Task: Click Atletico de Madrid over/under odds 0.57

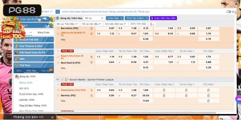Action: [127, 34]
